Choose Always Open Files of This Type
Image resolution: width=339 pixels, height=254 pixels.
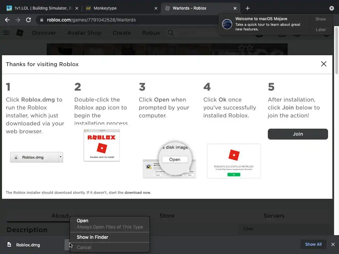[x=110, y=227]
